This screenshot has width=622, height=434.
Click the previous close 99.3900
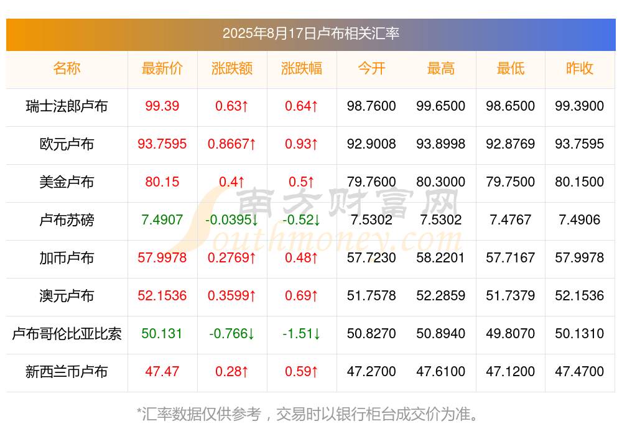pyautogui.click(x=580, y=106)
